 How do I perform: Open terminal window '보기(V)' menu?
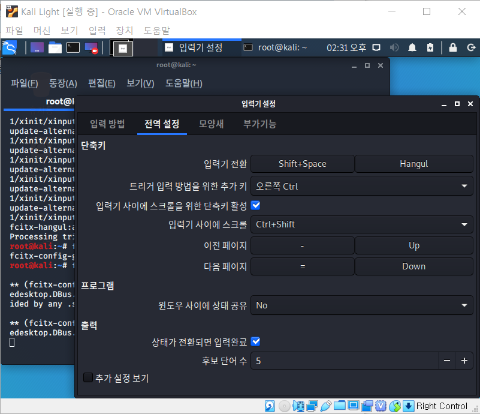pyautogui.click(x=140, y=83)
